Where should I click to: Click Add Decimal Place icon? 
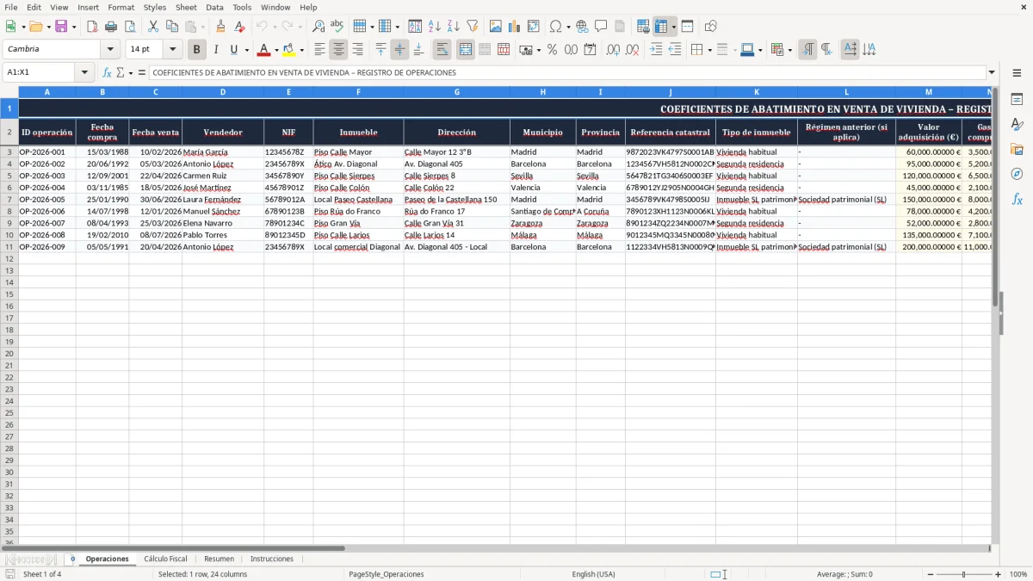(613, 50)
